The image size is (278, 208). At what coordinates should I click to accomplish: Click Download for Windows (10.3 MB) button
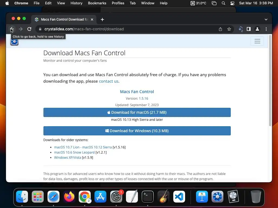point(137,131)
